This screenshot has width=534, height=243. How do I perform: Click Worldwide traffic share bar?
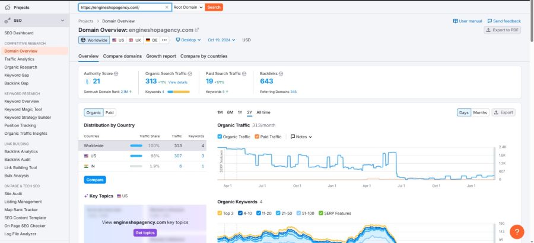pos(136,146)
